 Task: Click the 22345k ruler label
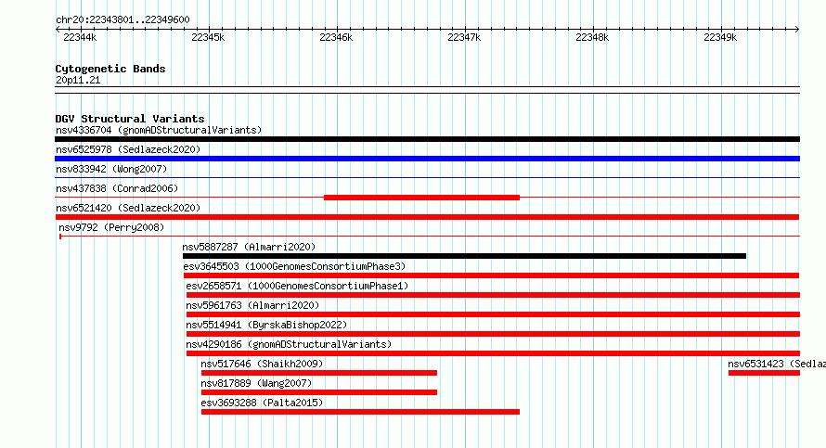pyautogui.click(x=208, y=37)
